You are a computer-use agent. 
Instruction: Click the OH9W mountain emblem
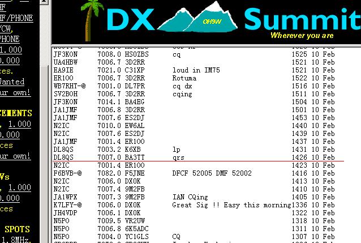click(197, 18)
